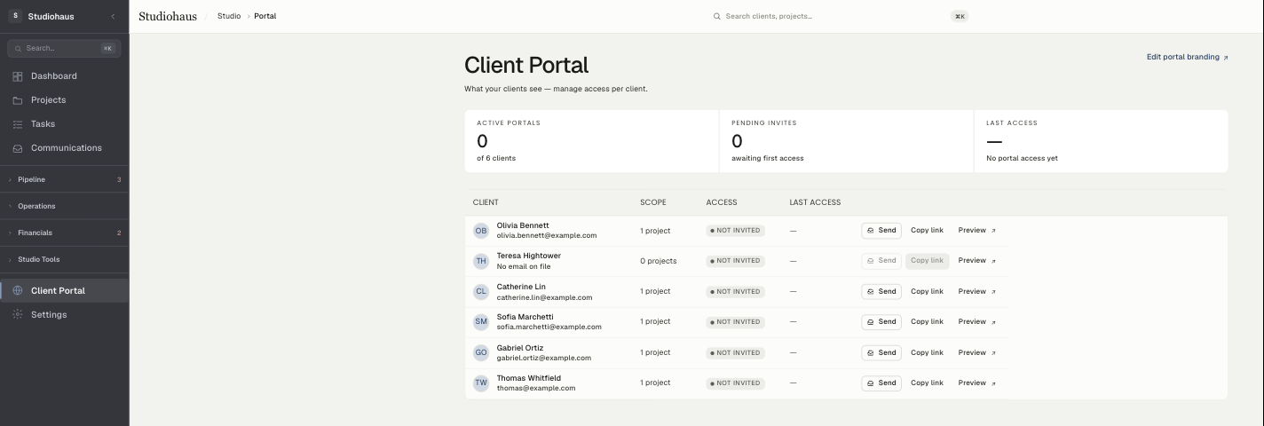The width and height of the screenshot is (1264, 426).
Task: Expand the Pipeline section
Action: pos(64,179)
